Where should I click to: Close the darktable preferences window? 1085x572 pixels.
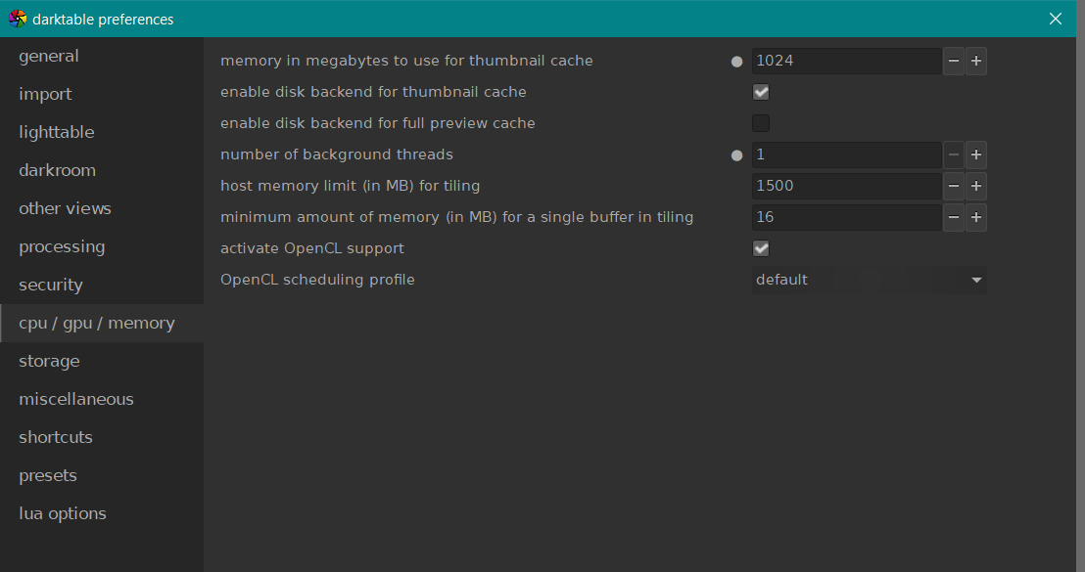point(1056,19)
